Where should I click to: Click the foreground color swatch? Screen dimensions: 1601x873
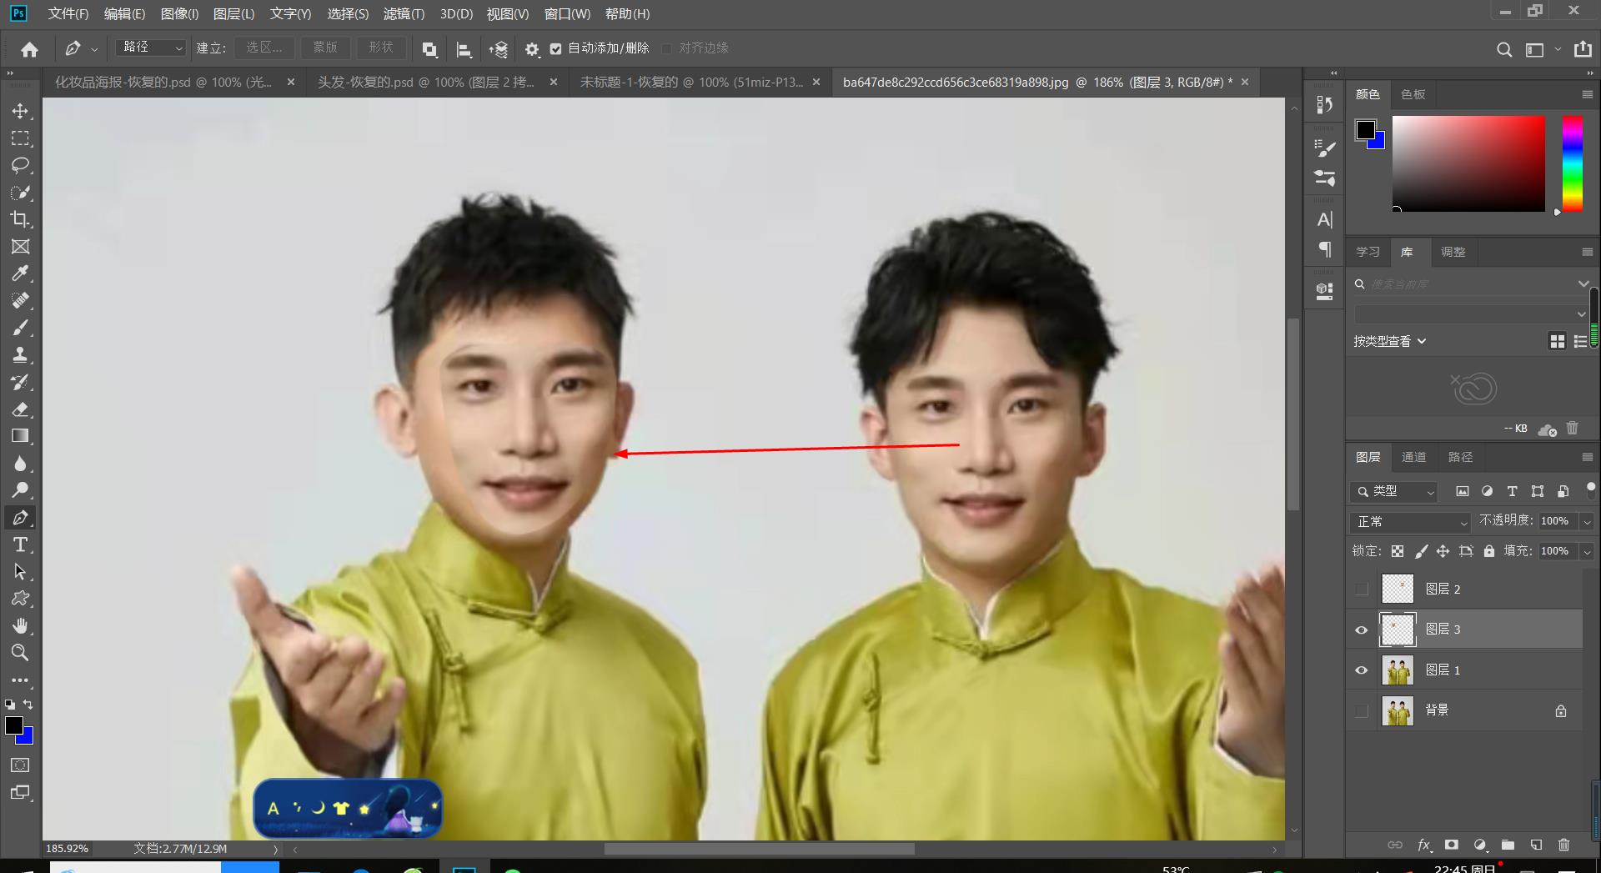(13, 726)
